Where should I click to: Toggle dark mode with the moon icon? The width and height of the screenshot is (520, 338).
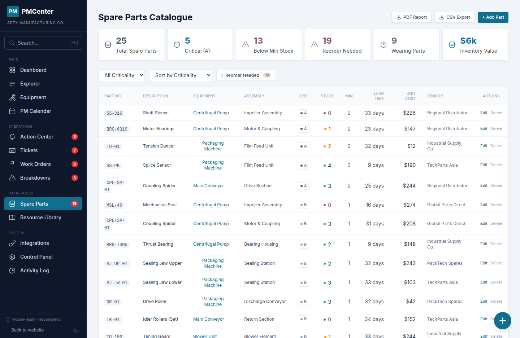(76, 330)
